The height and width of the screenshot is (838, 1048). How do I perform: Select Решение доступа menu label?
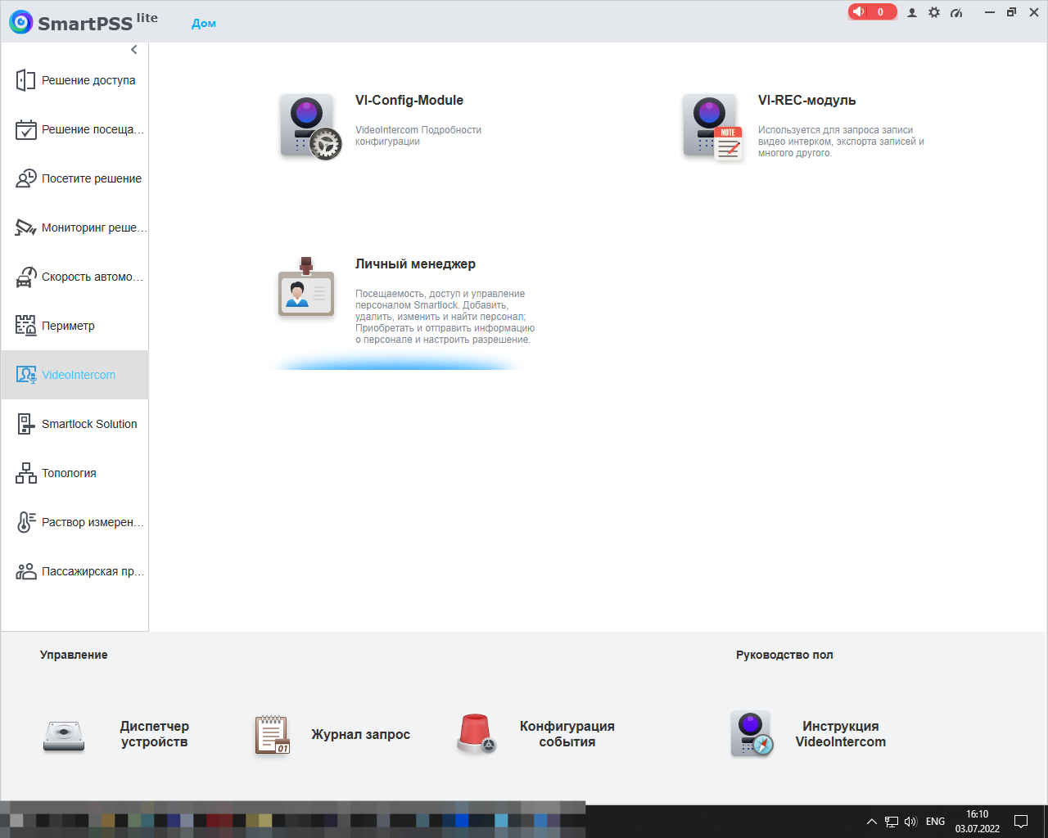tap(88, 80)
